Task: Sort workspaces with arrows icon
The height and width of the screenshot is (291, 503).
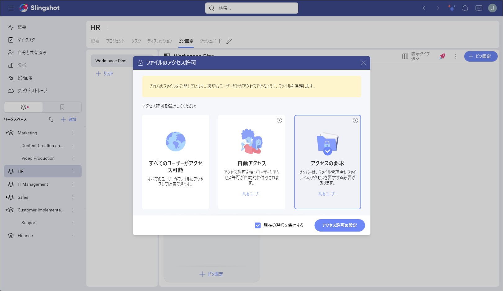Action: click(x=51, y=119)
